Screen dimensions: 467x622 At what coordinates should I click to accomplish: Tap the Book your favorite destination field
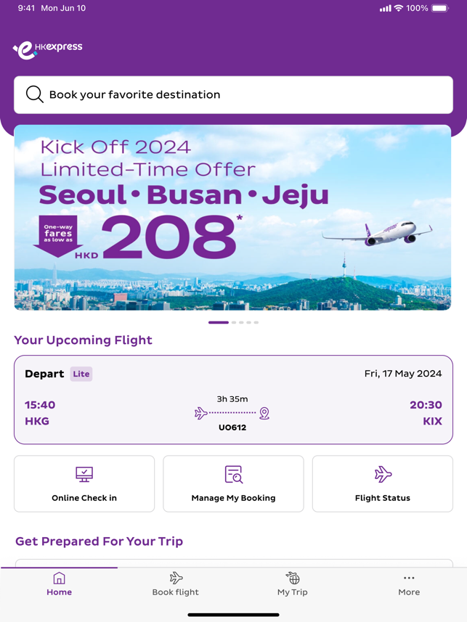pyautogui.click(x=233, y=94)
